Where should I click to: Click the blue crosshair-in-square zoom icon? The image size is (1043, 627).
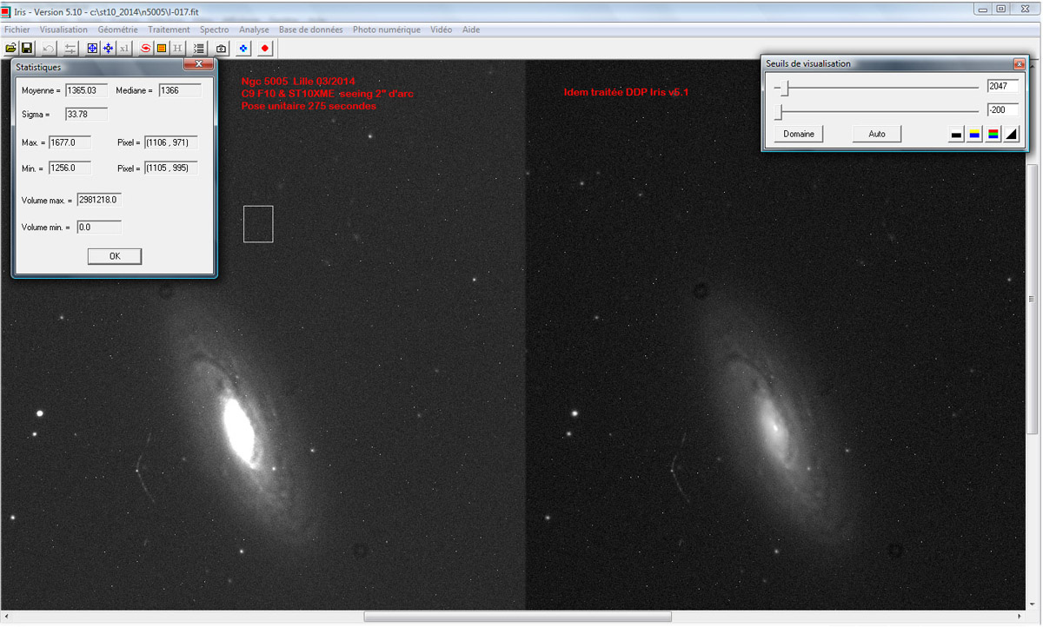tap(92, 48)
